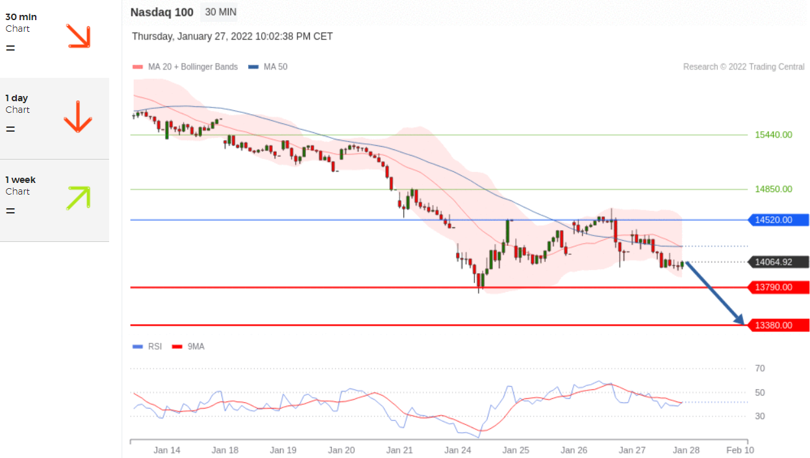This screenshot has height=458, width=810.
Task: Click the 13380.00 red target label
Action: tap(778, 325)
